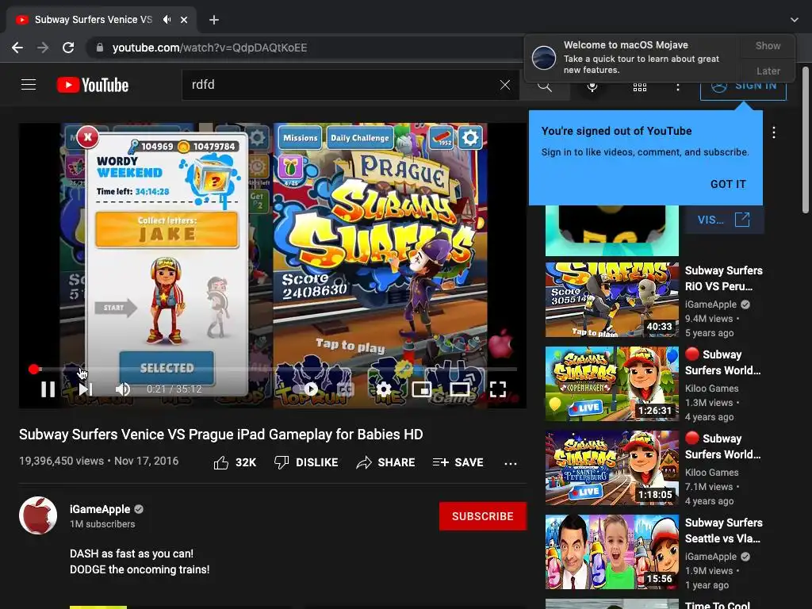The width and height of the screenshot is (812, 609).
Task: Reload the page with refresh icon
Action: (x=68, y=48)
